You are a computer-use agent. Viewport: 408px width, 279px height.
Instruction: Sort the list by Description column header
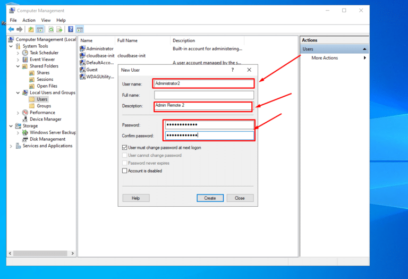[207, 40]
